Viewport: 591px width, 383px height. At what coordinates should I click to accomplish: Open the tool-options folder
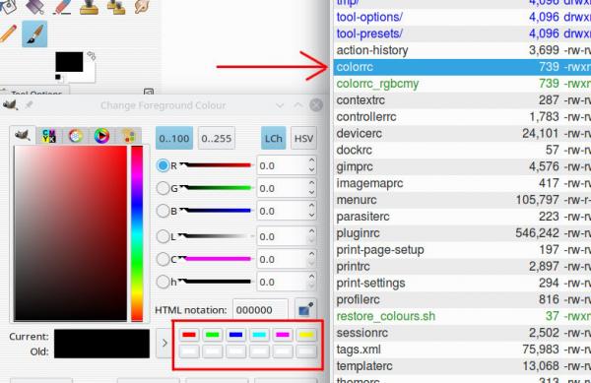pyautogui.click(x=369, y=17)
